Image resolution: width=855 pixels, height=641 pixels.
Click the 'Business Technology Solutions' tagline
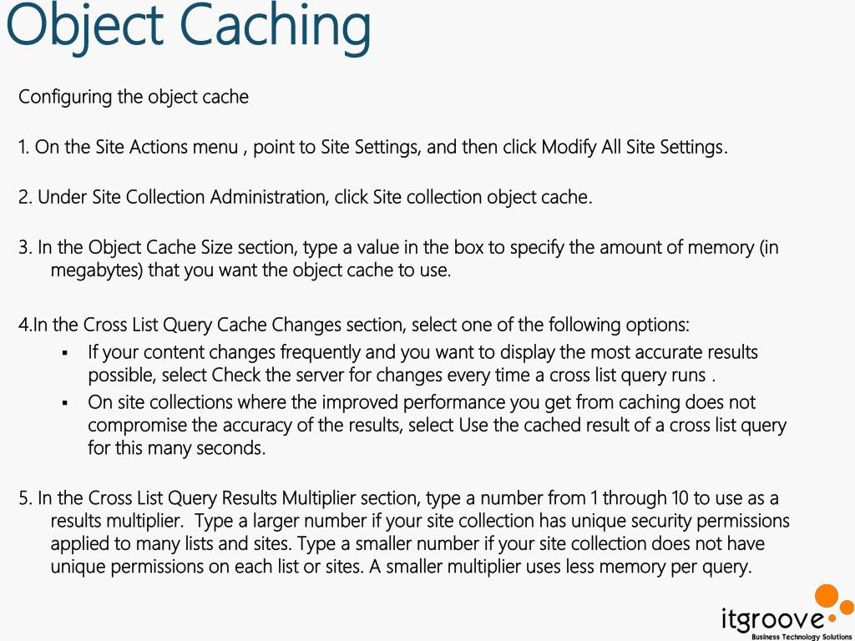801,637
